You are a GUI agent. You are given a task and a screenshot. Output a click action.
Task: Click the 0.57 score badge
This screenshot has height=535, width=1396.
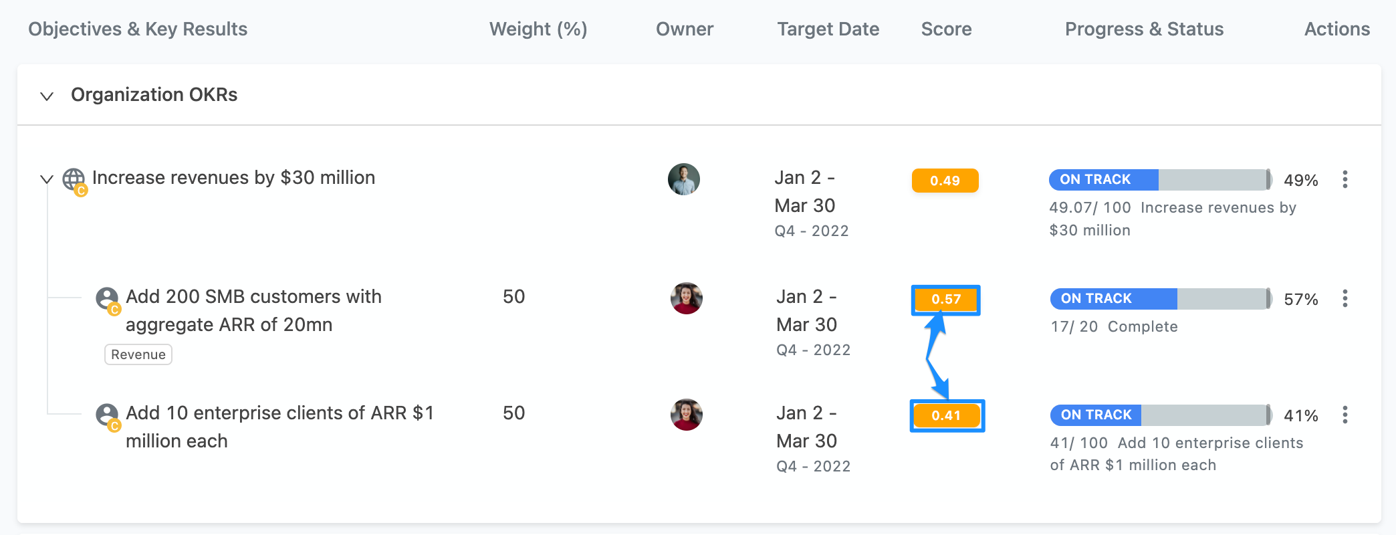(x=946, y=300)
